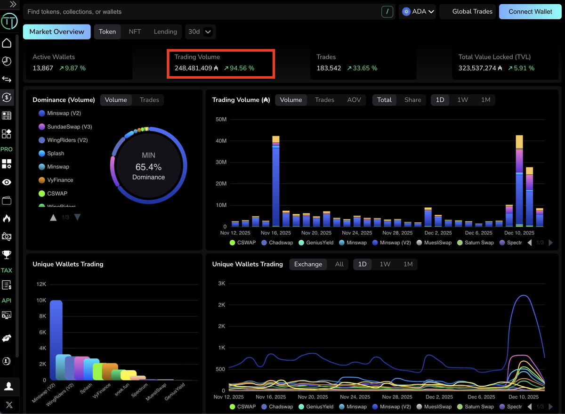Open the news article icon in sidebar
This screenshot has width=565, height=414.
coord(7,115)
